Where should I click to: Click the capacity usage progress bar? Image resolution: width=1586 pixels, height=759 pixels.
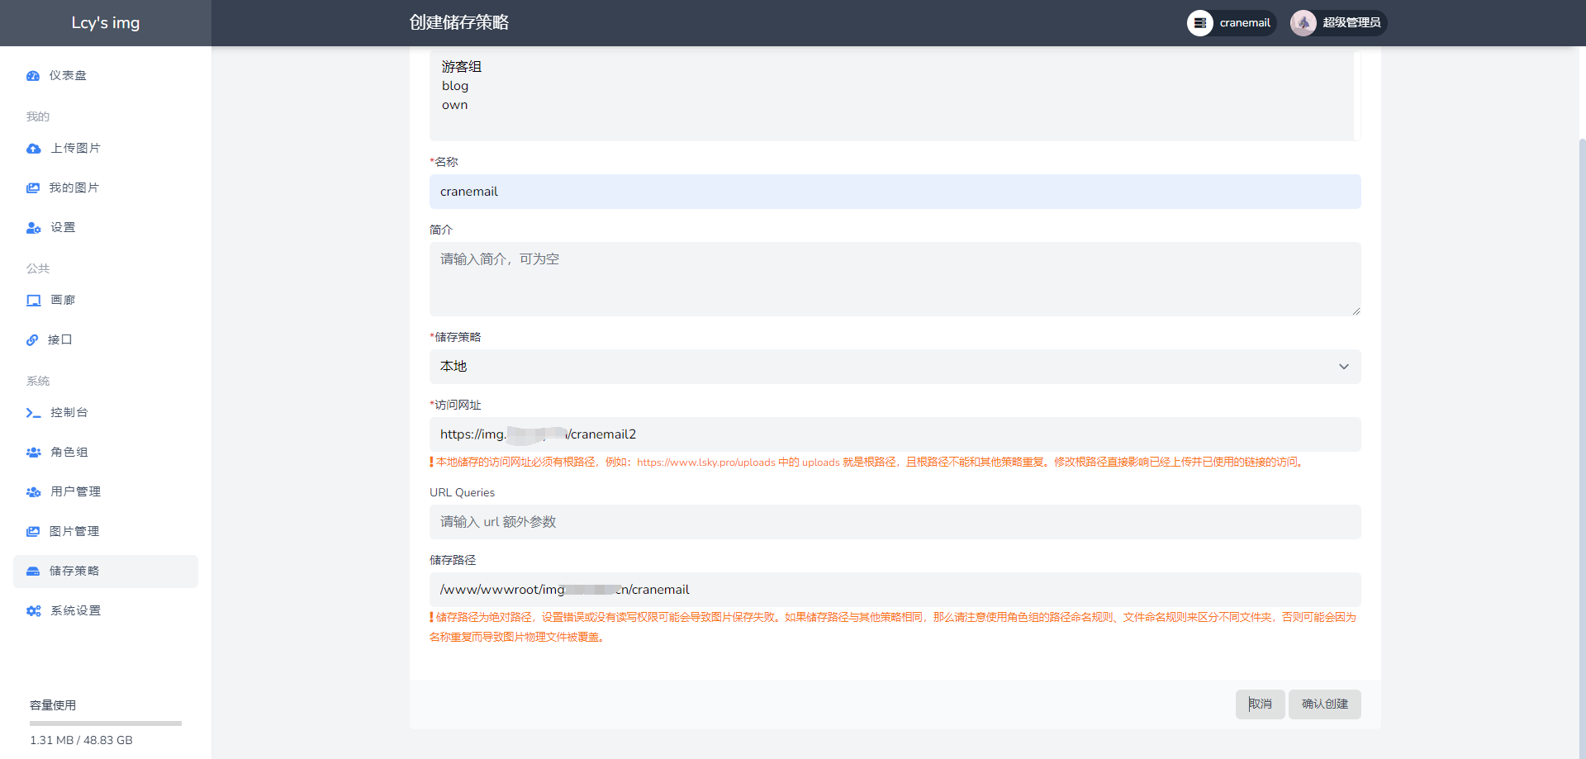pyautogui.click(x=106, y=723)
